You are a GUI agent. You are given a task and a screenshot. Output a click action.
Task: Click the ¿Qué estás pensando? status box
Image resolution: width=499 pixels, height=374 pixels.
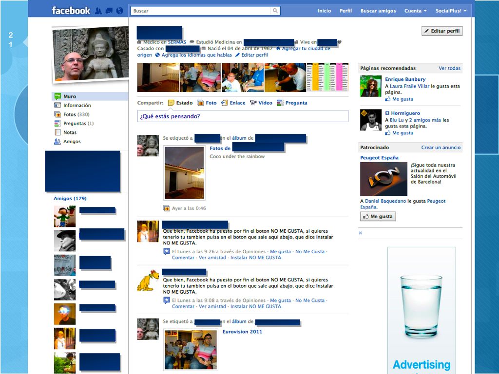243,116
